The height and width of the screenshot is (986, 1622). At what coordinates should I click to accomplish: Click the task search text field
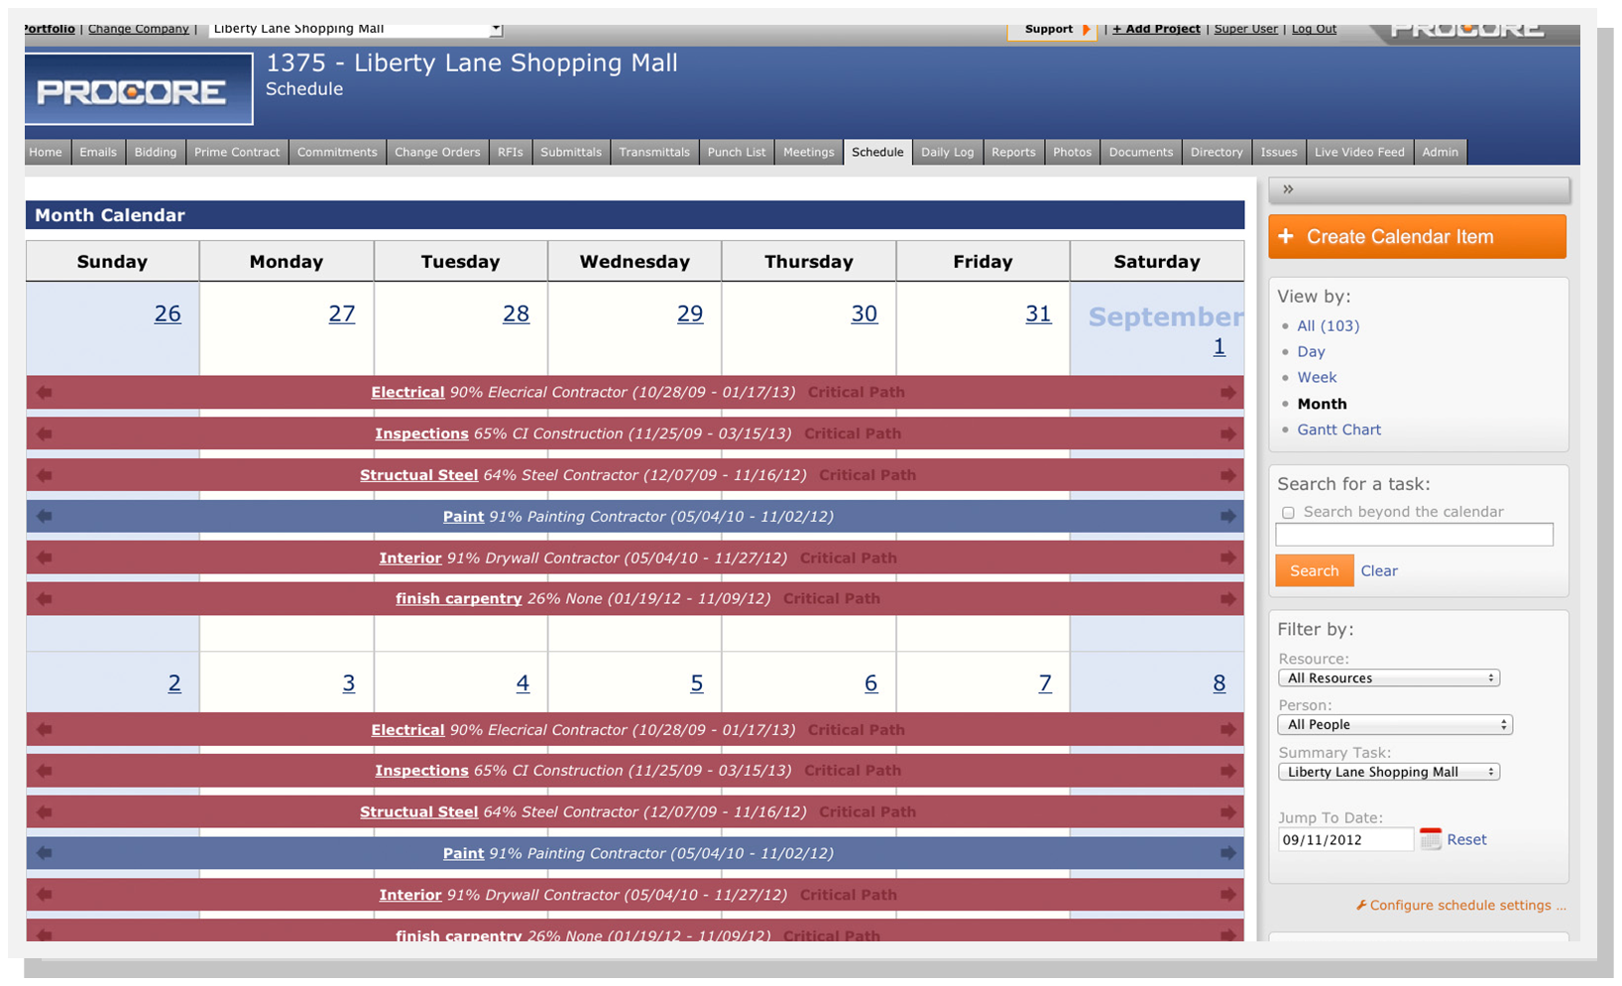[1414, 535]
